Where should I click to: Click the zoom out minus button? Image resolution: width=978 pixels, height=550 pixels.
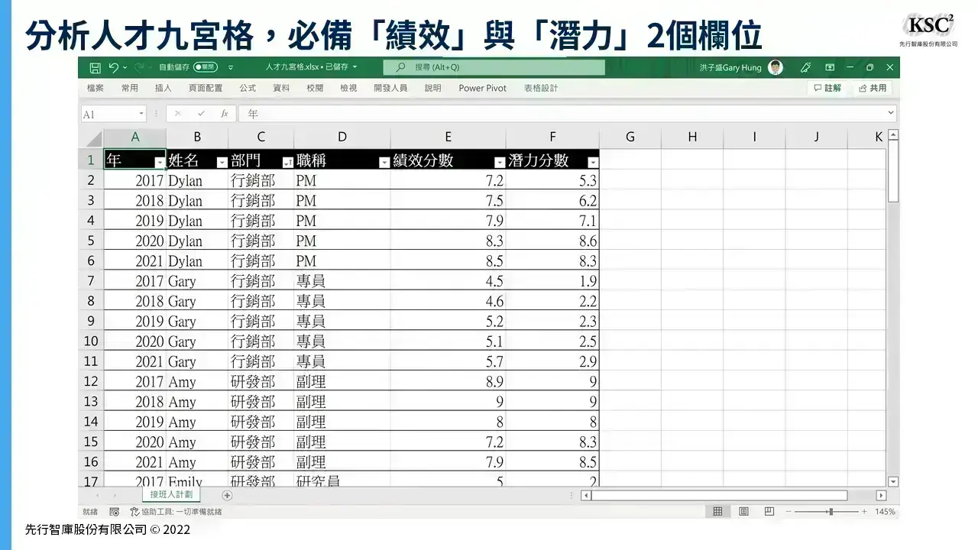[789, 511]
